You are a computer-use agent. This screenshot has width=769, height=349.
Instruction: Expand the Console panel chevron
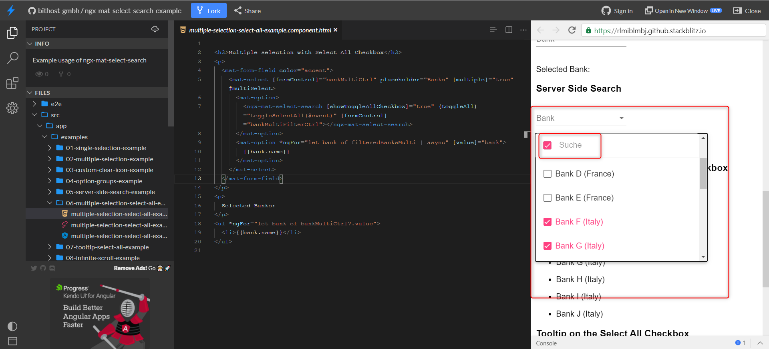pos(760,343)
